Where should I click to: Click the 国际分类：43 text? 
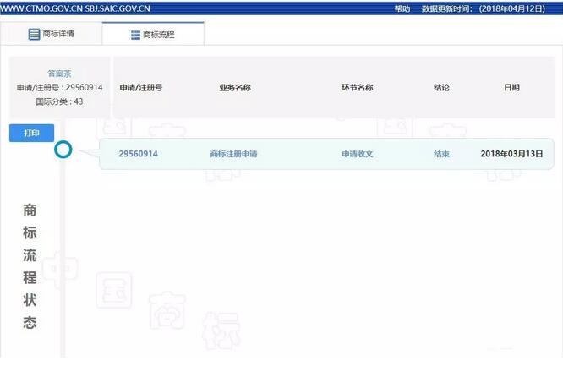point(60,101)
